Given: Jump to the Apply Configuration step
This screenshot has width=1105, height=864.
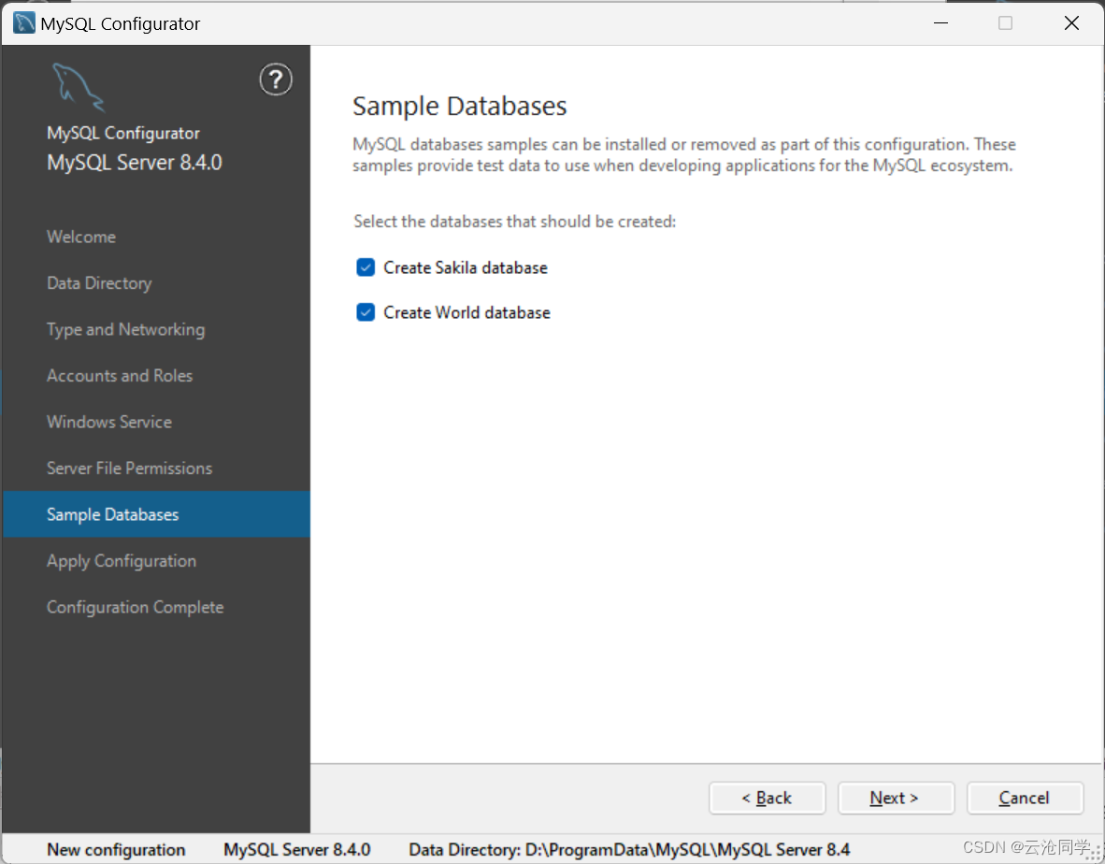Looking at the screenshot, I should [122, 561].
